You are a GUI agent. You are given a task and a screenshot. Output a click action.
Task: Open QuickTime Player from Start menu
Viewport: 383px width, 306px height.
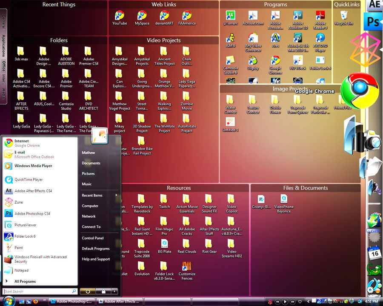click(x=40, y=180)
